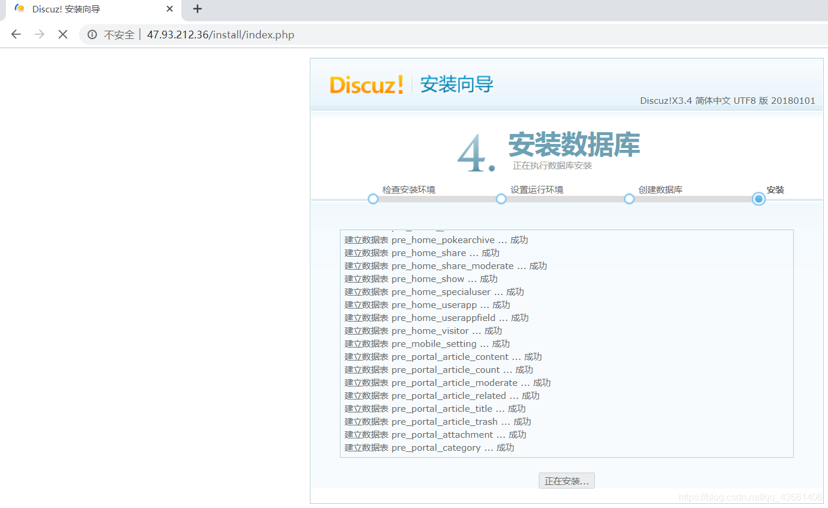828x508 pixels.
Task: Click the 安装数据库 heading
Action: [574, 145]
